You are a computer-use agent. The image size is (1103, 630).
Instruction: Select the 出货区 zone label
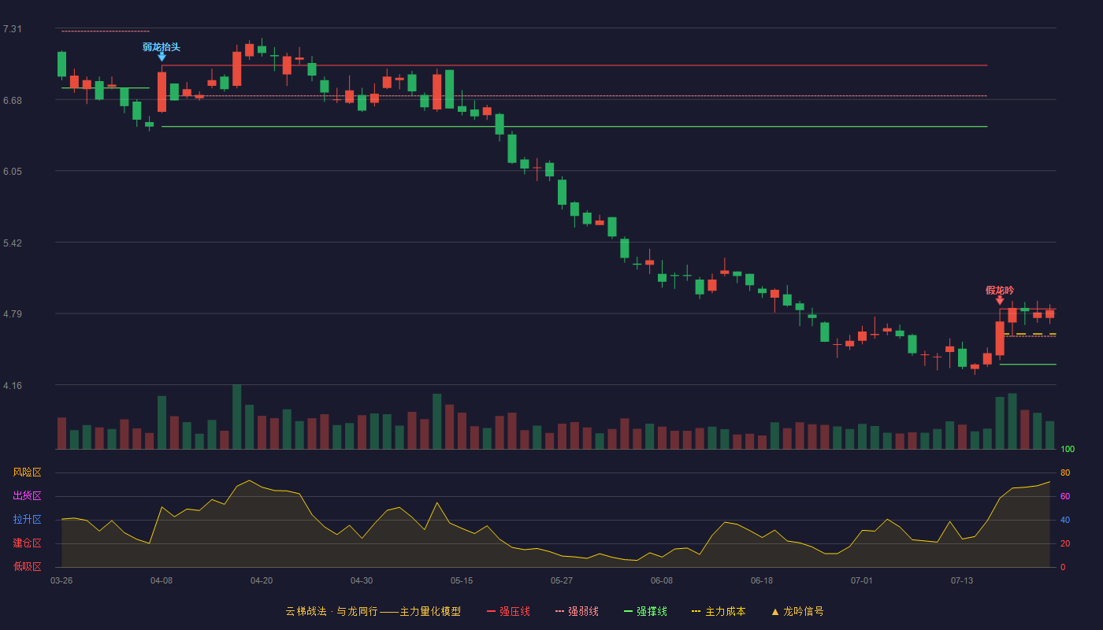[28, 496]
